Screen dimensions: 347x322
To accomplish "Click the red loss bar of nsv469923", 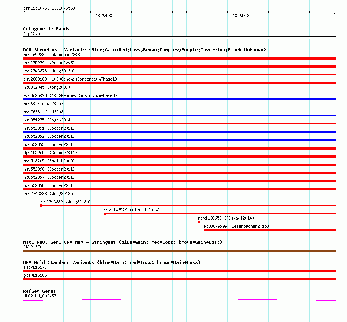I will pos(179,58).
